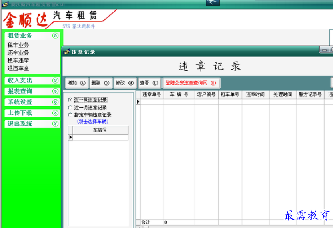Click the 处理时间 column header
This screenshot has height=228, width=333.
(283, 94)
